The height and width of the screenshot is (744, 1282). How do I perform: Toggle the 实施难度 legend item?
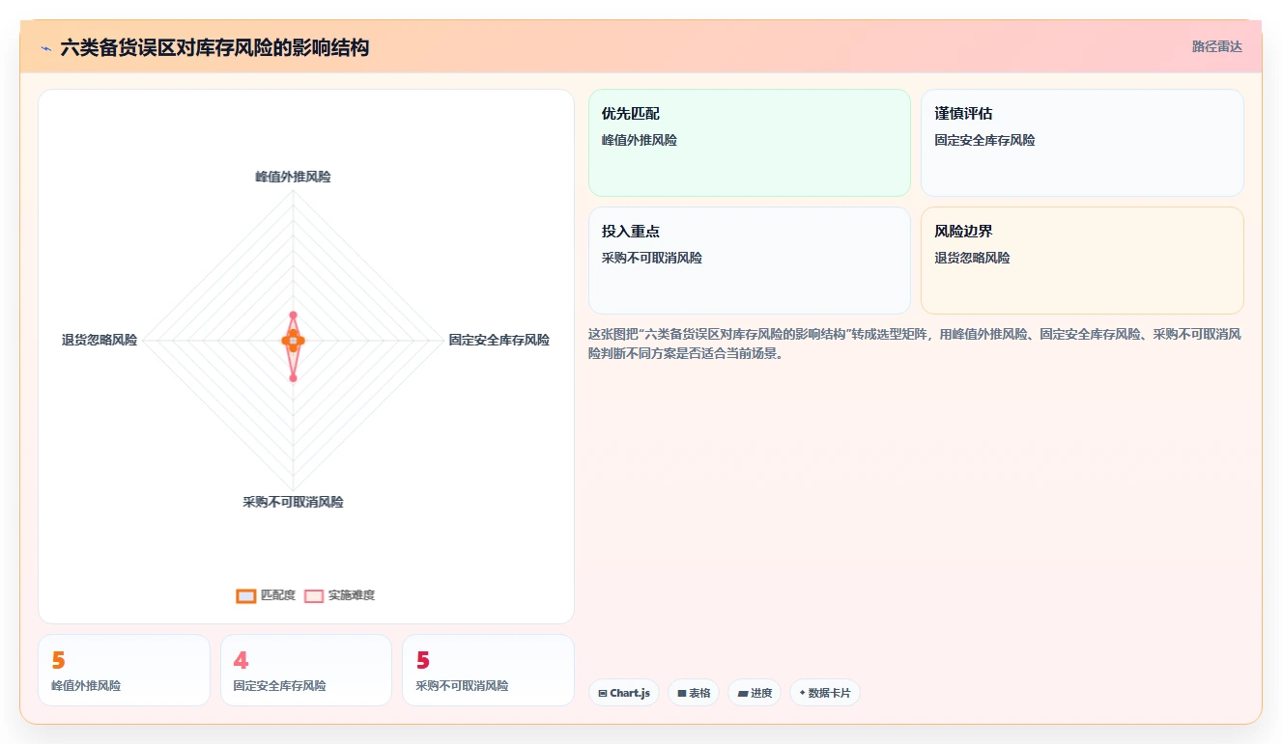(x=339, y=595)
